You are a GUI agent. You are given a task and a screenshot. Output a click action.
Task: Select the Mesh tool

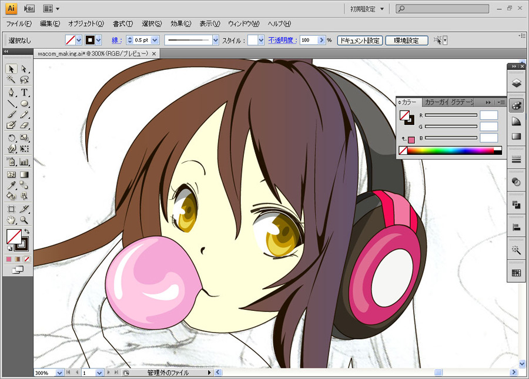[11, 175]
